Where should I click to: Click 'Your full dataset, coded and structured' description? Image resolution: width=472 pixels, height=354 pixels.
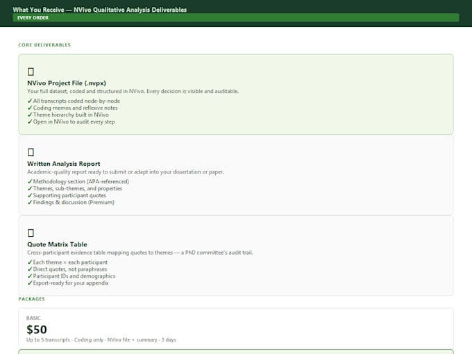(133, 91)
